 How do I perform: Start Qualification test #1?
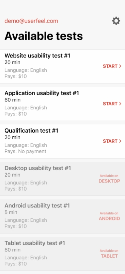click(x=112, y=141)
